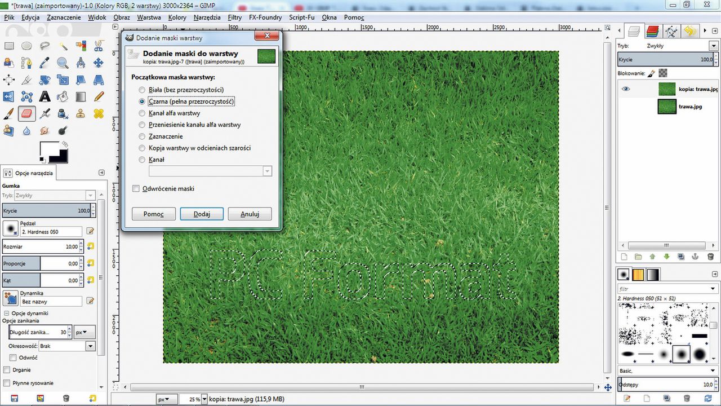Tick the 'Drganie' checkbox
The image size is (721, 406).
pos(7,370)
